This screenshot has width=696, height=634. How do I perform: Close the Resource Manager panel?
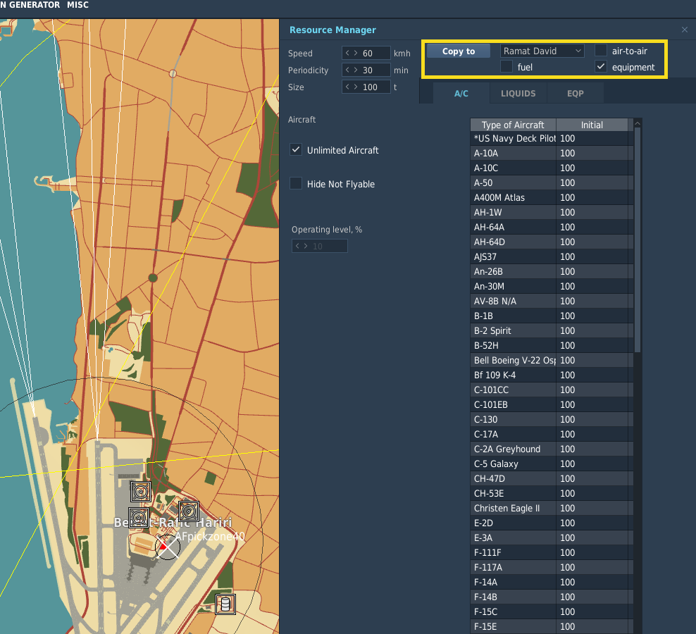[x=685, y=30]
